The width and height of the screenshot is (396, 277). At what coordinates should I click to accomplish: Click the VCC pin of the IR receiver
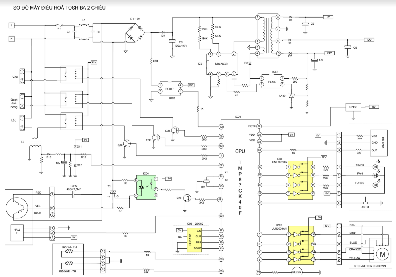point(374,136)
